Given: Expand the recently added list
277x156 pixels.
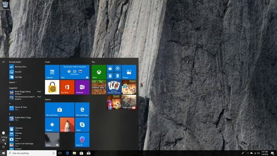Looking at the screenshot, I should tap(13, 82).
